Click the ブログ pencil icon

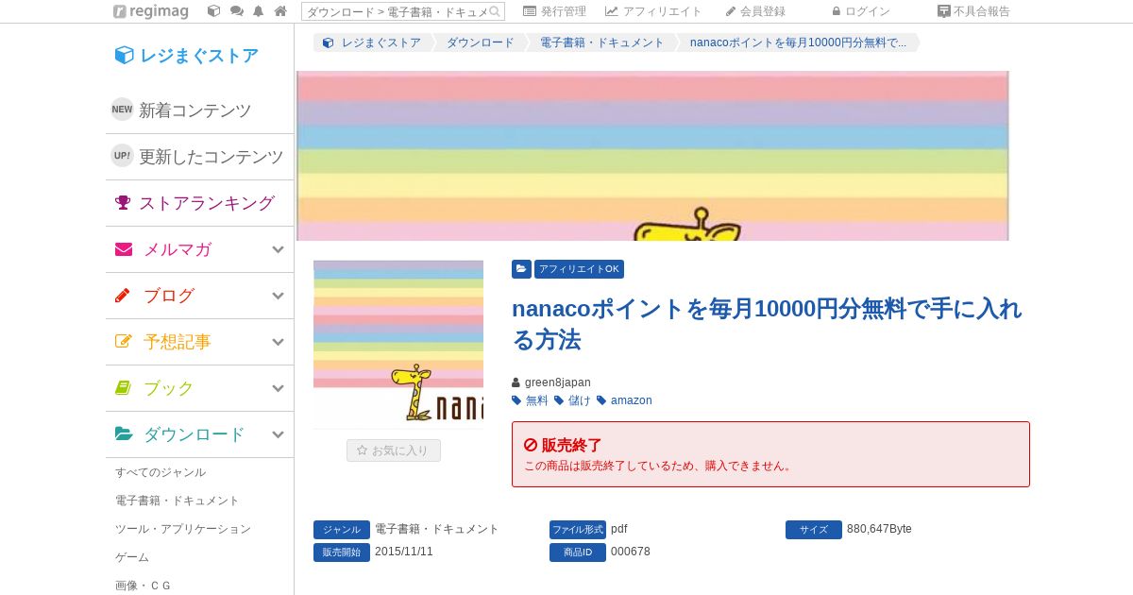123,296
